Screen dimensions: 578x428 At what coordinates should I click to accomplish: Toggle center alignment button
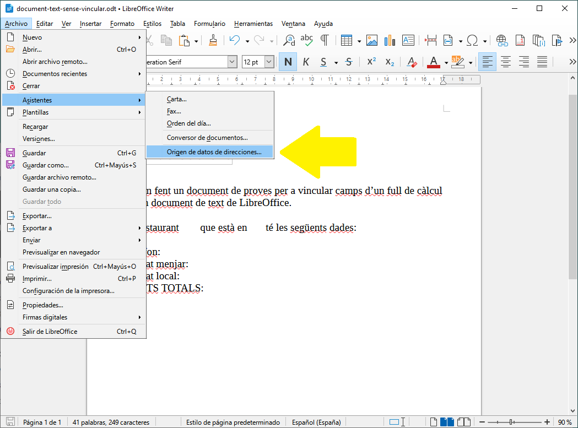tap(505, 62)
